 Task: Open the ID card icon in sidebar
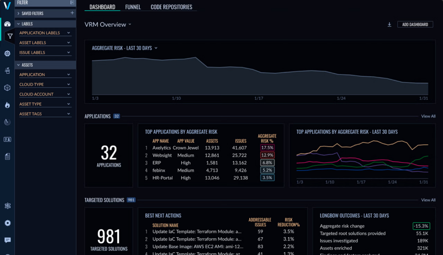pyautogui.click(x=7, y=140)
